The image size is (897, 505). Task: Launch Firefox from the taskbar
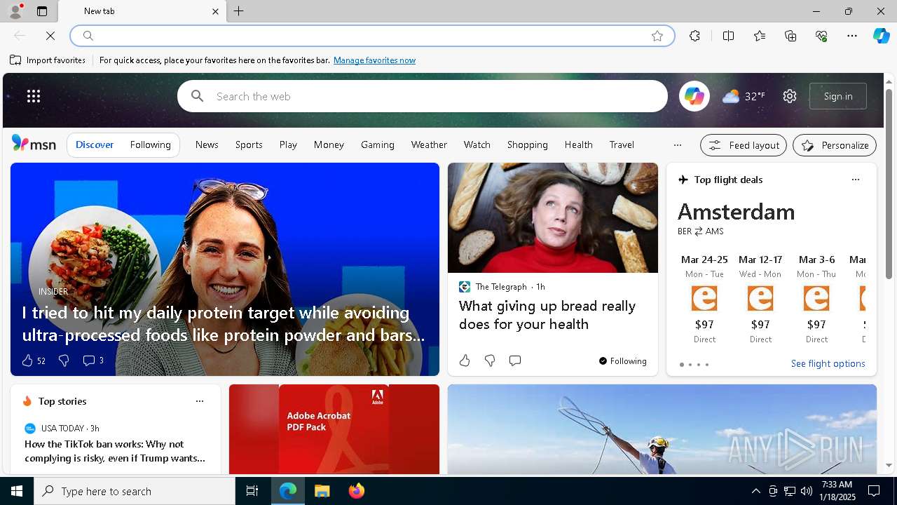(x=356, y=491)
